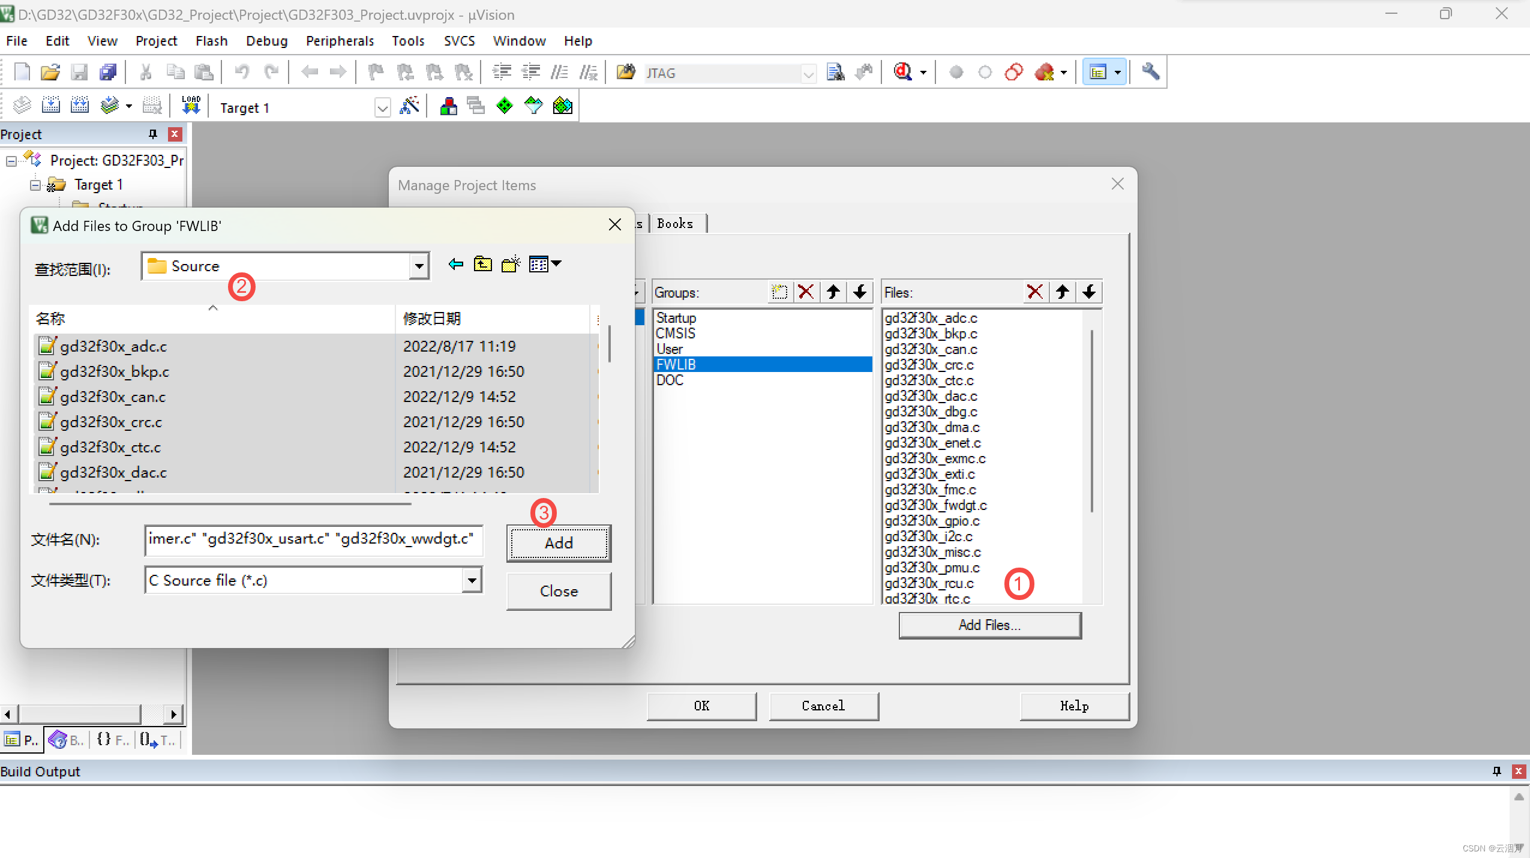Click the Build target toolbar icon

click(x=50, y=106)
